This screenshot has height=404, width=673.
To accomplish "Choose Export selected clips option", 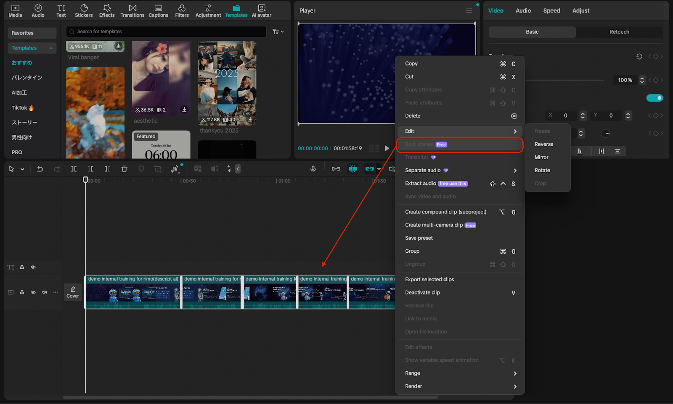I will [429, 279].
